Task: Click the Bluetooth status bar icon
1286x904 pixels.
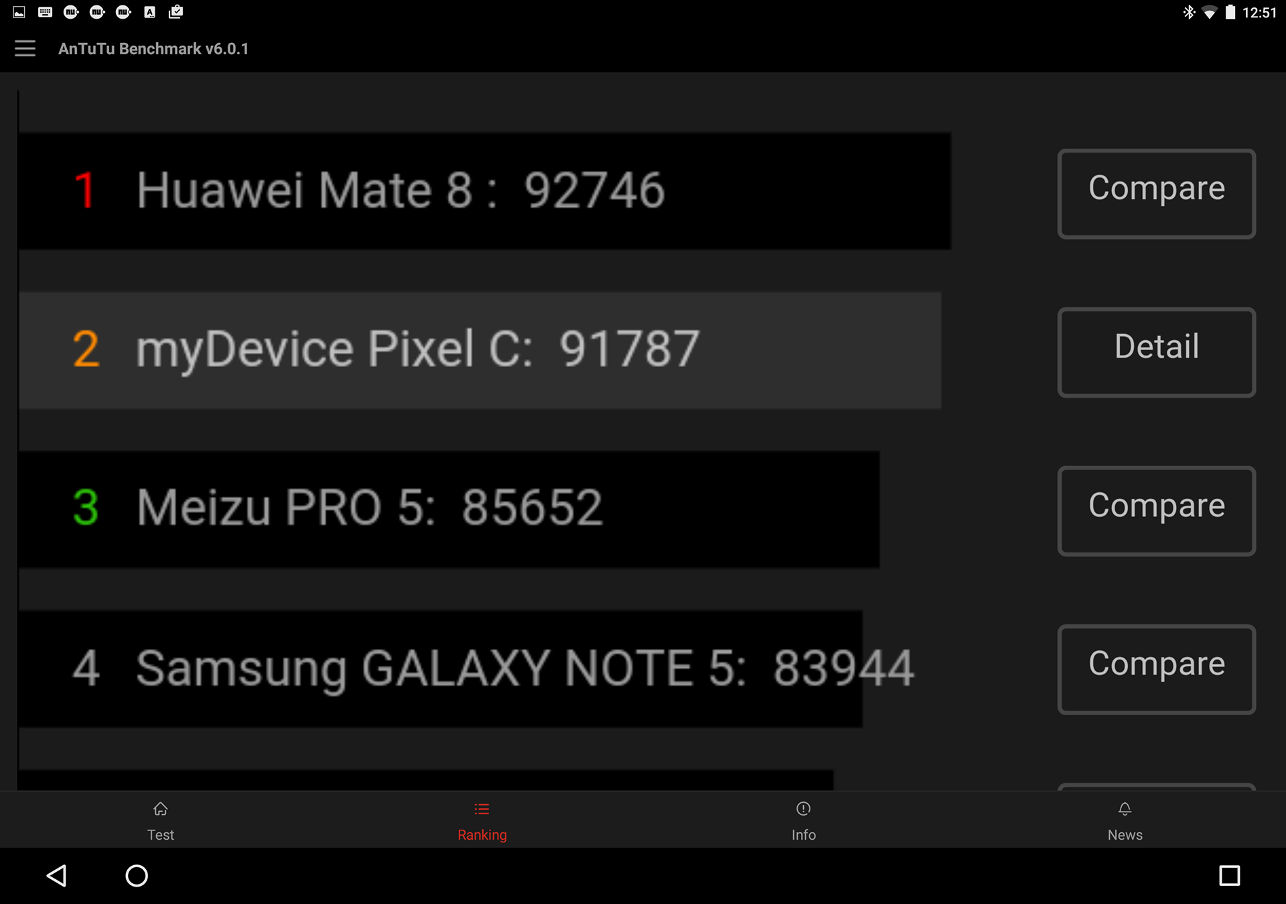Action: 1189,12
